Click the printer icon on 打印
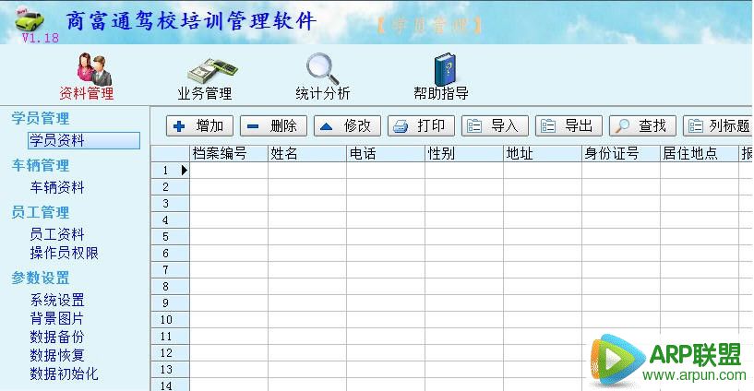The height and width of the screenshot is (391, 754). (401, 126)
